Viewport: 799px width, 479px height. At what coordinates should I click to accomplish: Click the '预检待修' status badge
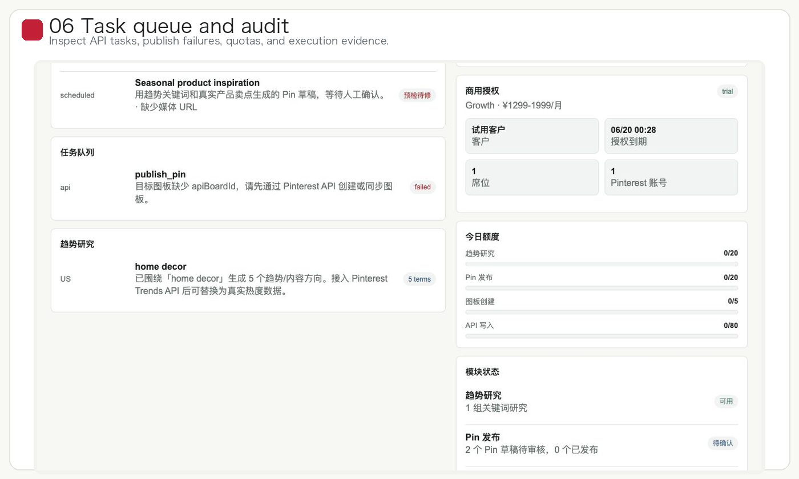(x=417, y=95)
